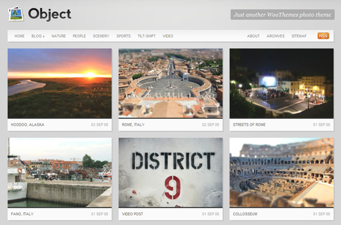Click the Streets of Rome post title
The width and height of the screenshot is (341, 225).
point(249,125)
